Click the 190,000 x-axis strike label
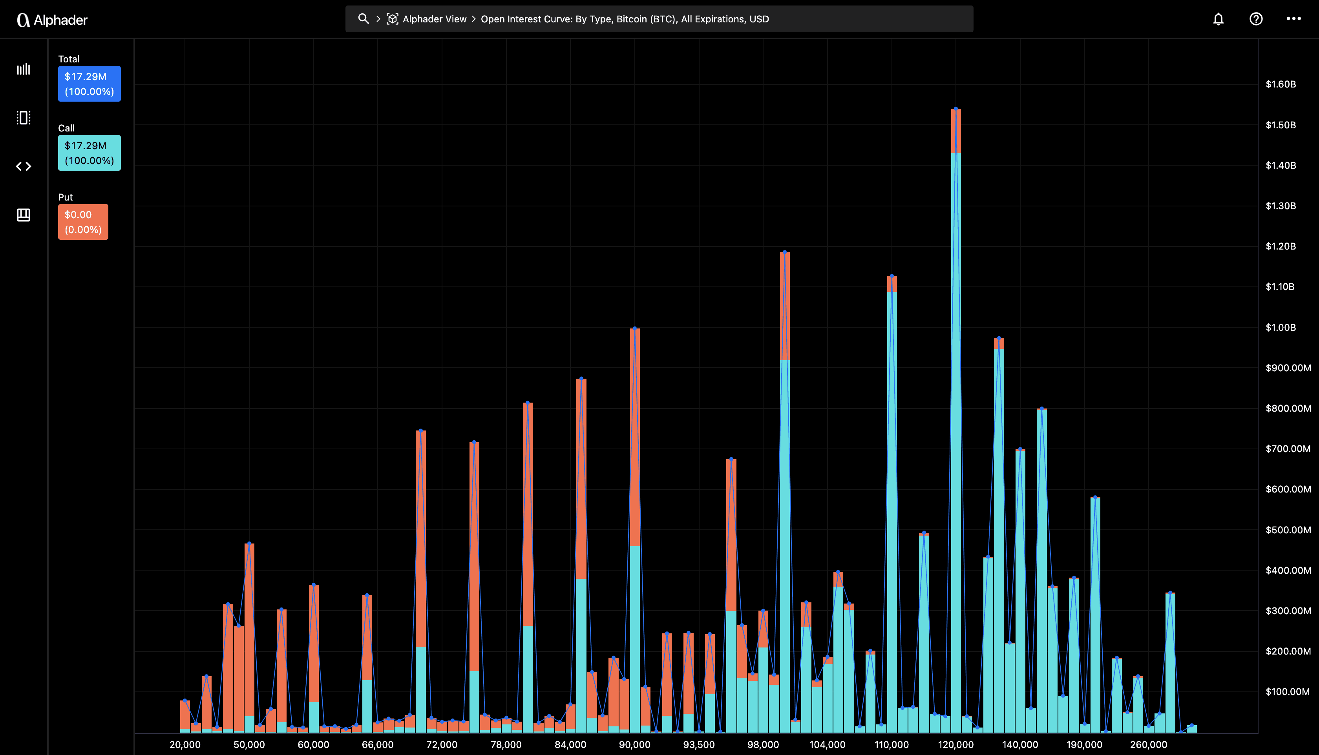The height and width of the screenshot is (755, 1319). [x=1085, y=745]
